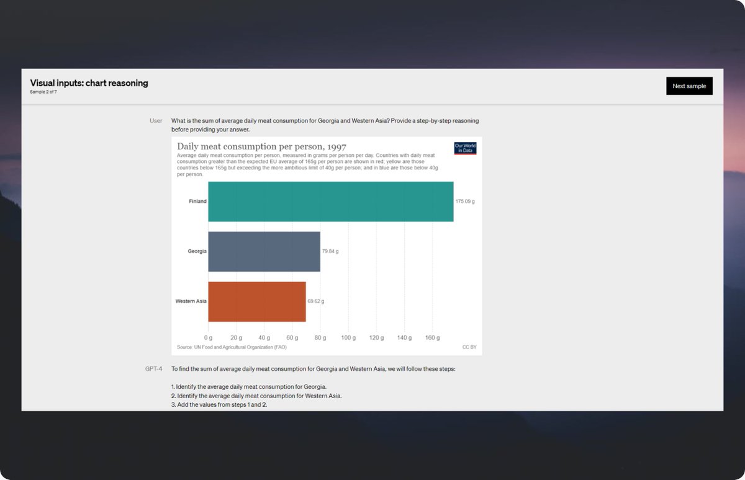Click step '3. Add the values from steps 1 and 2.'
The width and height of the screenshot is (745, 480).
pyautogui.click(x=219, y=404)
